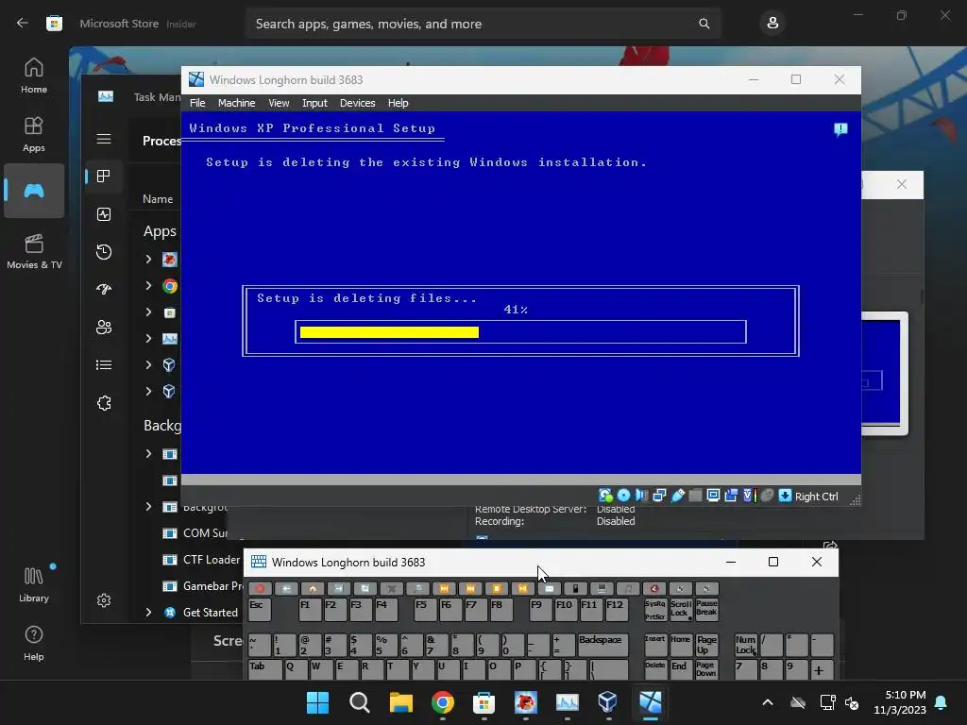Open Google Chrome from the taskbar
The height and width of the screenshot is (725, 967).
pos(442,702)
